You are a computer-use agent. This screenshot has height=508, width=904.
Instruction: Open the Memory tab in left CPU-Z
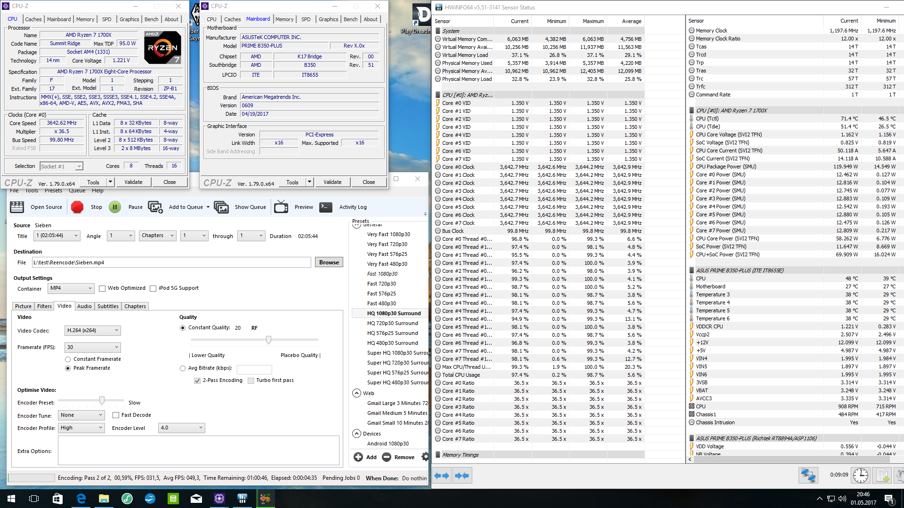[x=85, y=19]
